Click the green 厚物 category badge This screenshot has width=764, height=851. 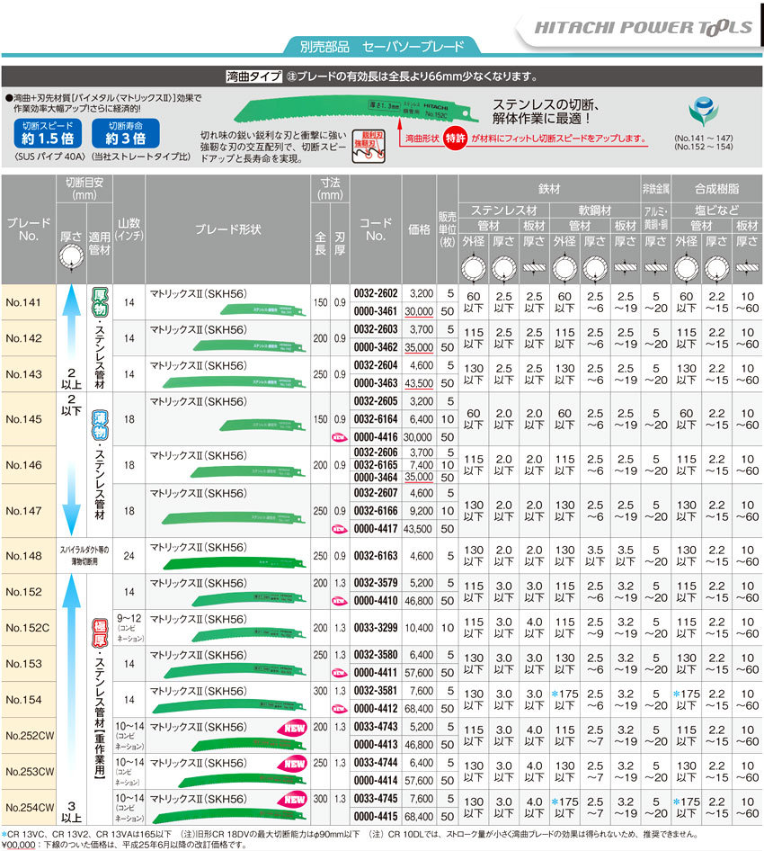pyautogui.click(x=100, y=303)
